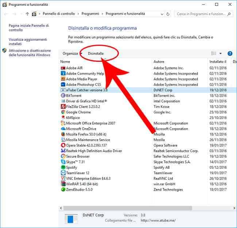This screenshot has height=228, width=237.
Task: Open the blue Help question mark
Action: [230, 53]
